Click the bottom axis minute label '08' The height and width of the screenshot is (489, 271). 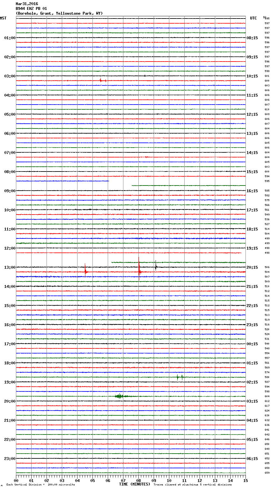coord(138,480)
